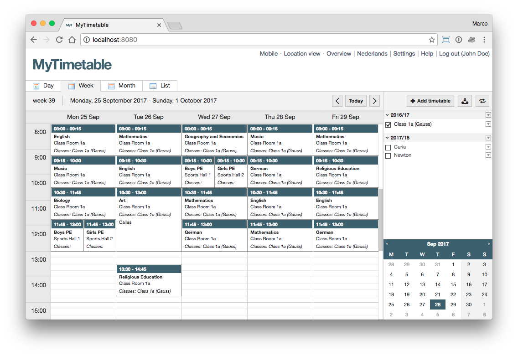Go to previous week with the left arrow

337,101
